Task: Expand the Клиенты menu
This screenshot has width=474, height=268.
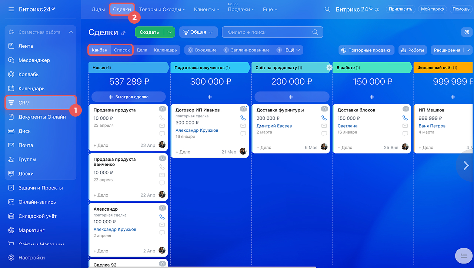Action: pos(207,9)
